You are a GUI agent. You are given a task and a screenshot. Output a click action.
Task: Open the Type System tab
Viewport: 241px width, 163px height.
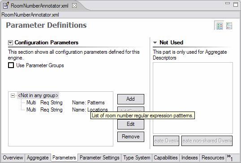[137, 158]
